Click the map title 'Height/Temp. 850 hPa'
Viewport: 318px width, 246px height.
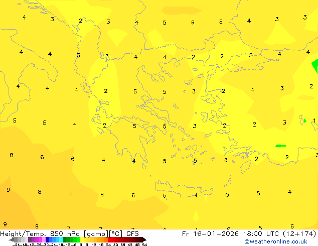(x=41, y=234)
